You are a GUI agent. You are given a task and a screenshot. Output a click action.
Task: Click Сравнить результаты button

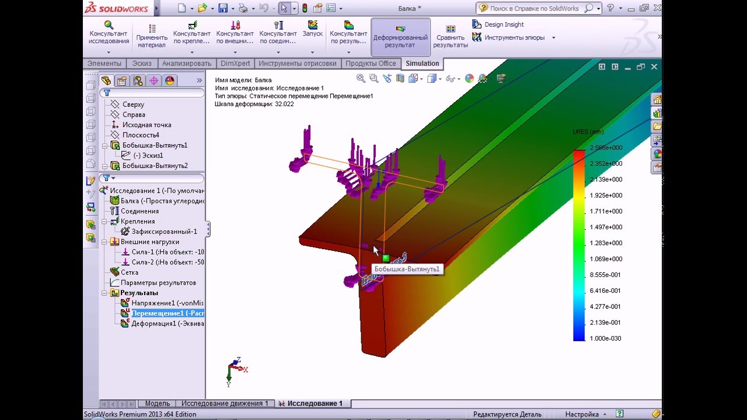coord(451,37)
